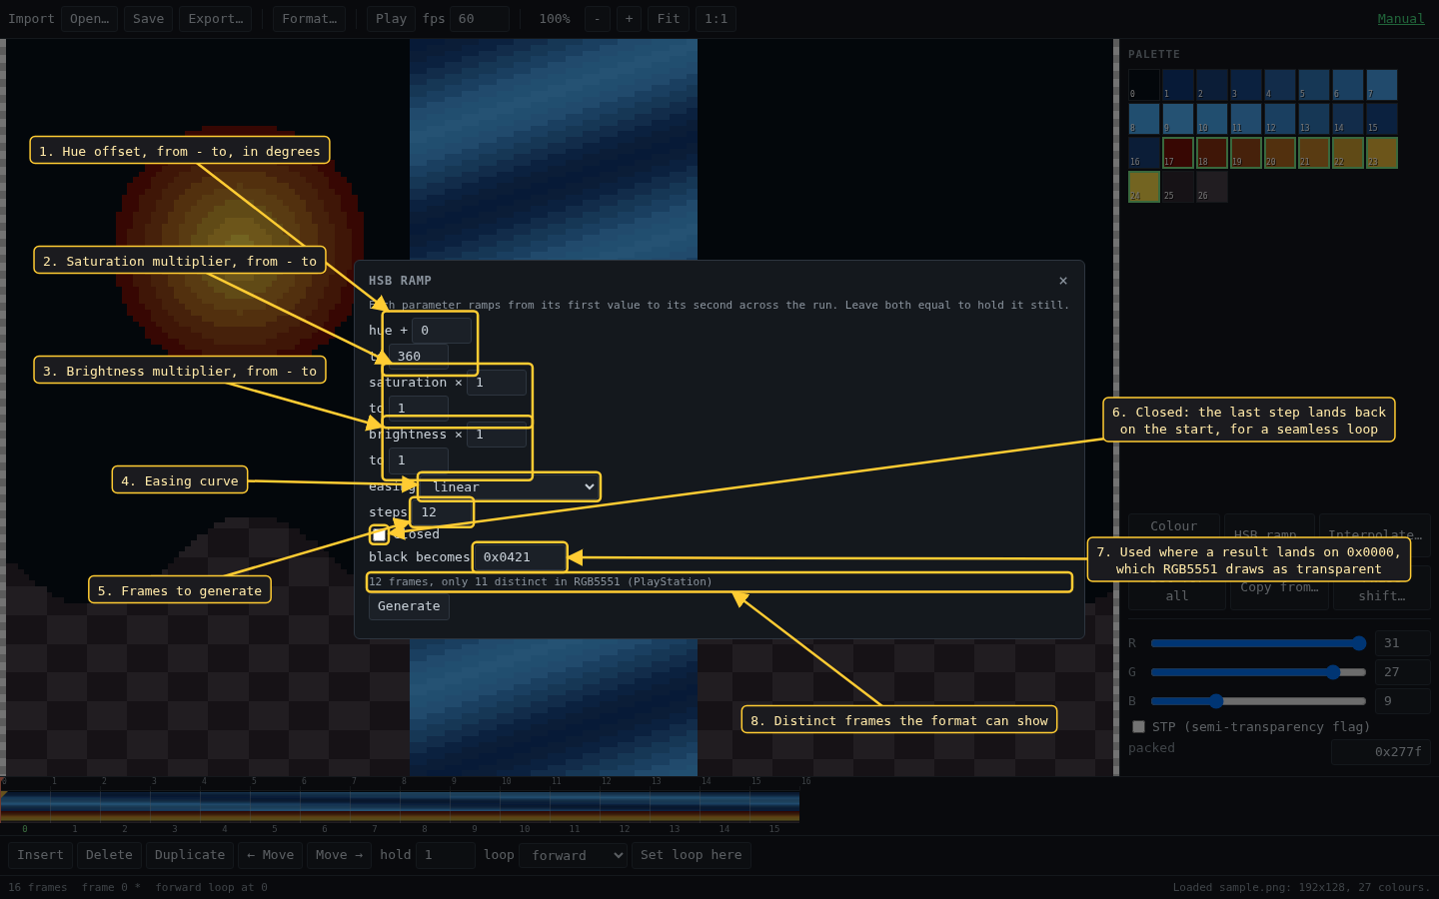The image size is (1439, 899).
Task: Zoom out with the minus button
Action: pyautogui.click(x=598, y=19)
